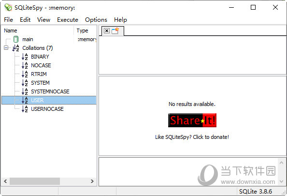Select the BINARY collation
The width and height of the screenshot is (287, 196).
40,57
